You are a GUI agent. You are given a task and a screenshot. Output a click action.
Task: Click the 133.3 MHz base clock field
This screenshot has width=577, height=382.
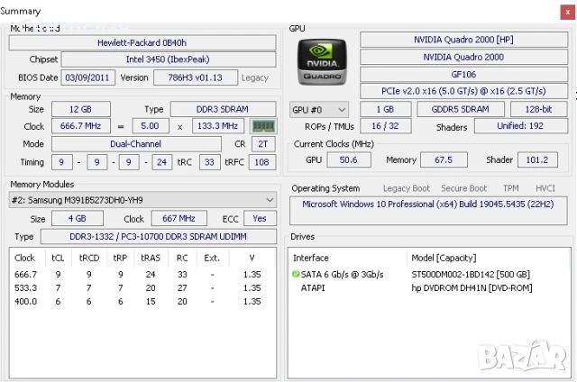click(218, 126)
